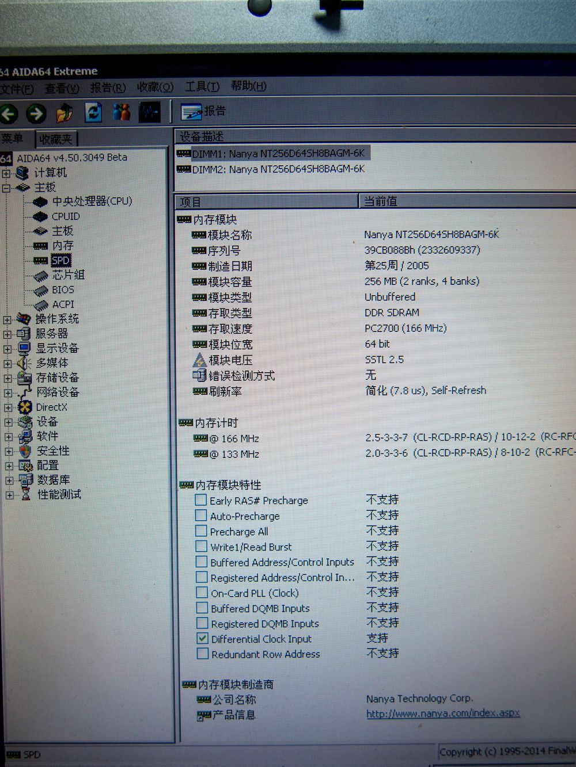Click the DirectX tree icon
The image size is (576, 767).
tap(25, 407)
